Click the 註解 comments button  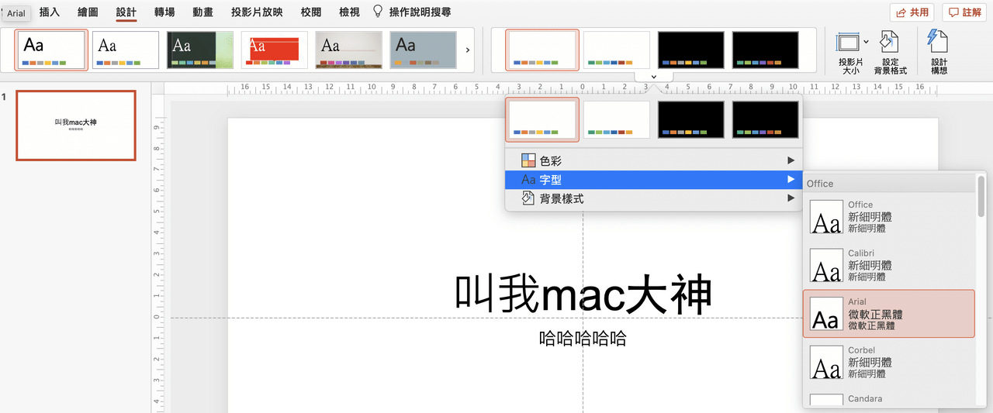pos(964,12)
